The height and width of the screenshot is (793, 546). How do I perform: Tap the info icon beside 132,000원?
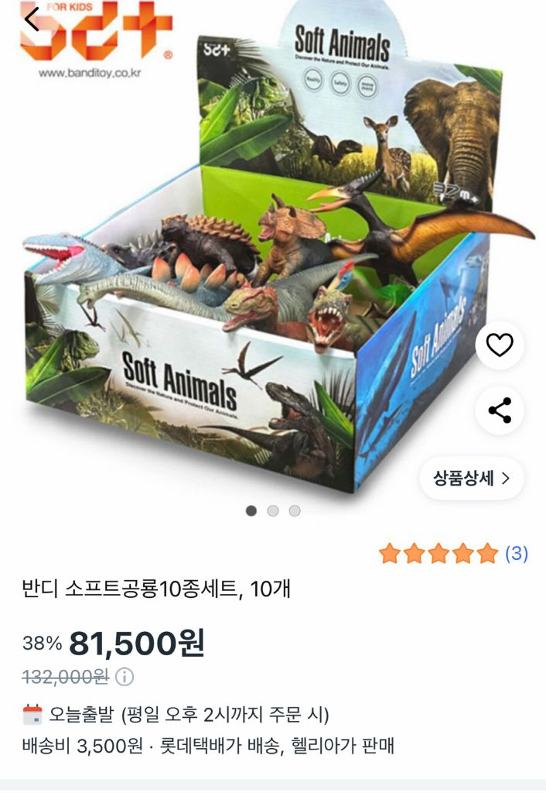click(x=125, y=677)
